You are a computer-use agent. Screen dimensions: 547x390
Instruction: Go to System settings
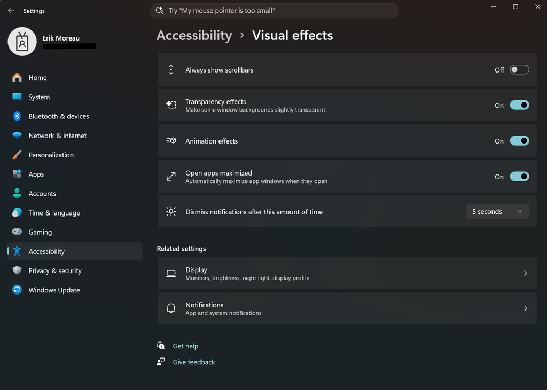point(75,97)
